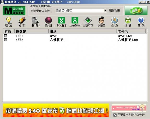Open the 修改 pencil edit tool

pos(22,20)
